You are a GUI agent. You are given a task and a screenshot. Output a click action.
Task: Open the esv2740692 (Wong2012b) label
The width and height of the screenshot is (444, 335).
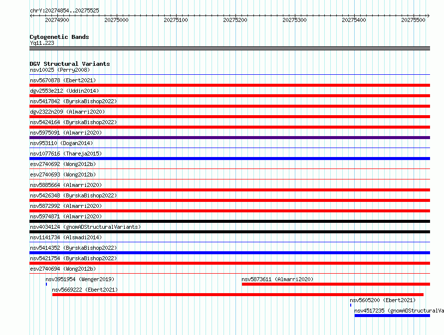coord(63,164)
